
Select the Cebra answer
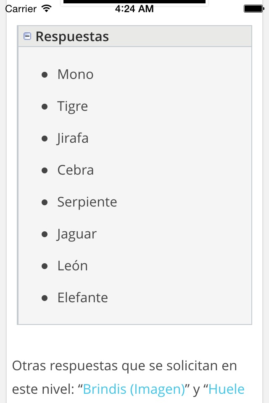[x=75, y=170]
